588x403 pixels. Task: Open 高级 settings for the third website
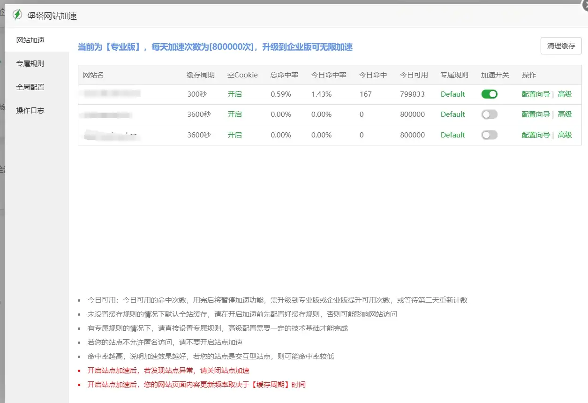click(x=565, y=135)
